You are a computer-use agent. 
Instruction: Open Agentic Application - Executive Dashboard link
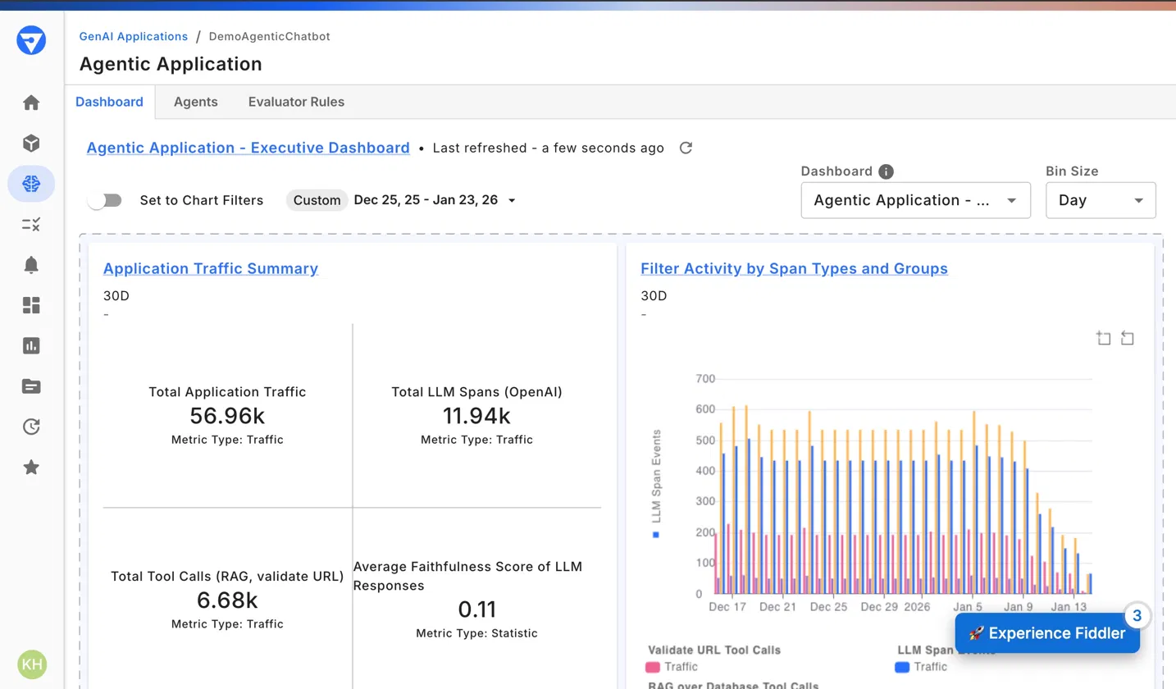coord(248,148)
